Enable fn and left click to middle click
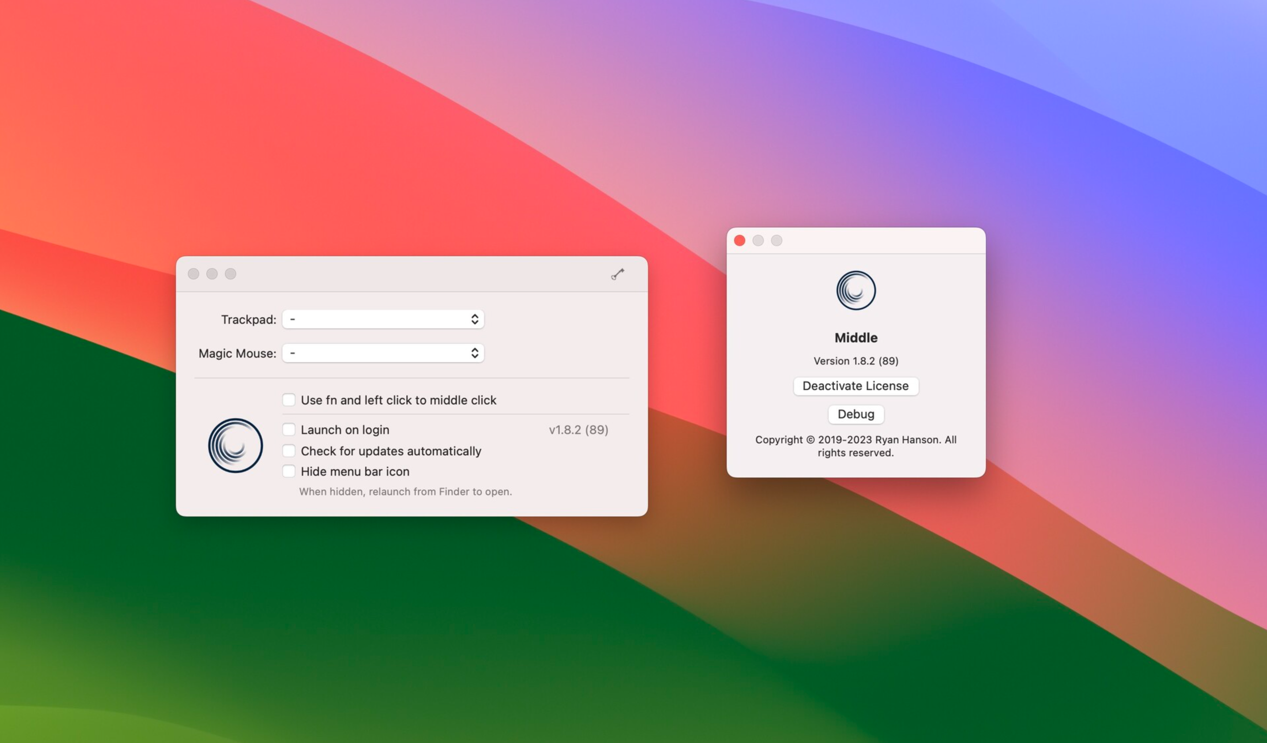 click(x=289, y=400)
